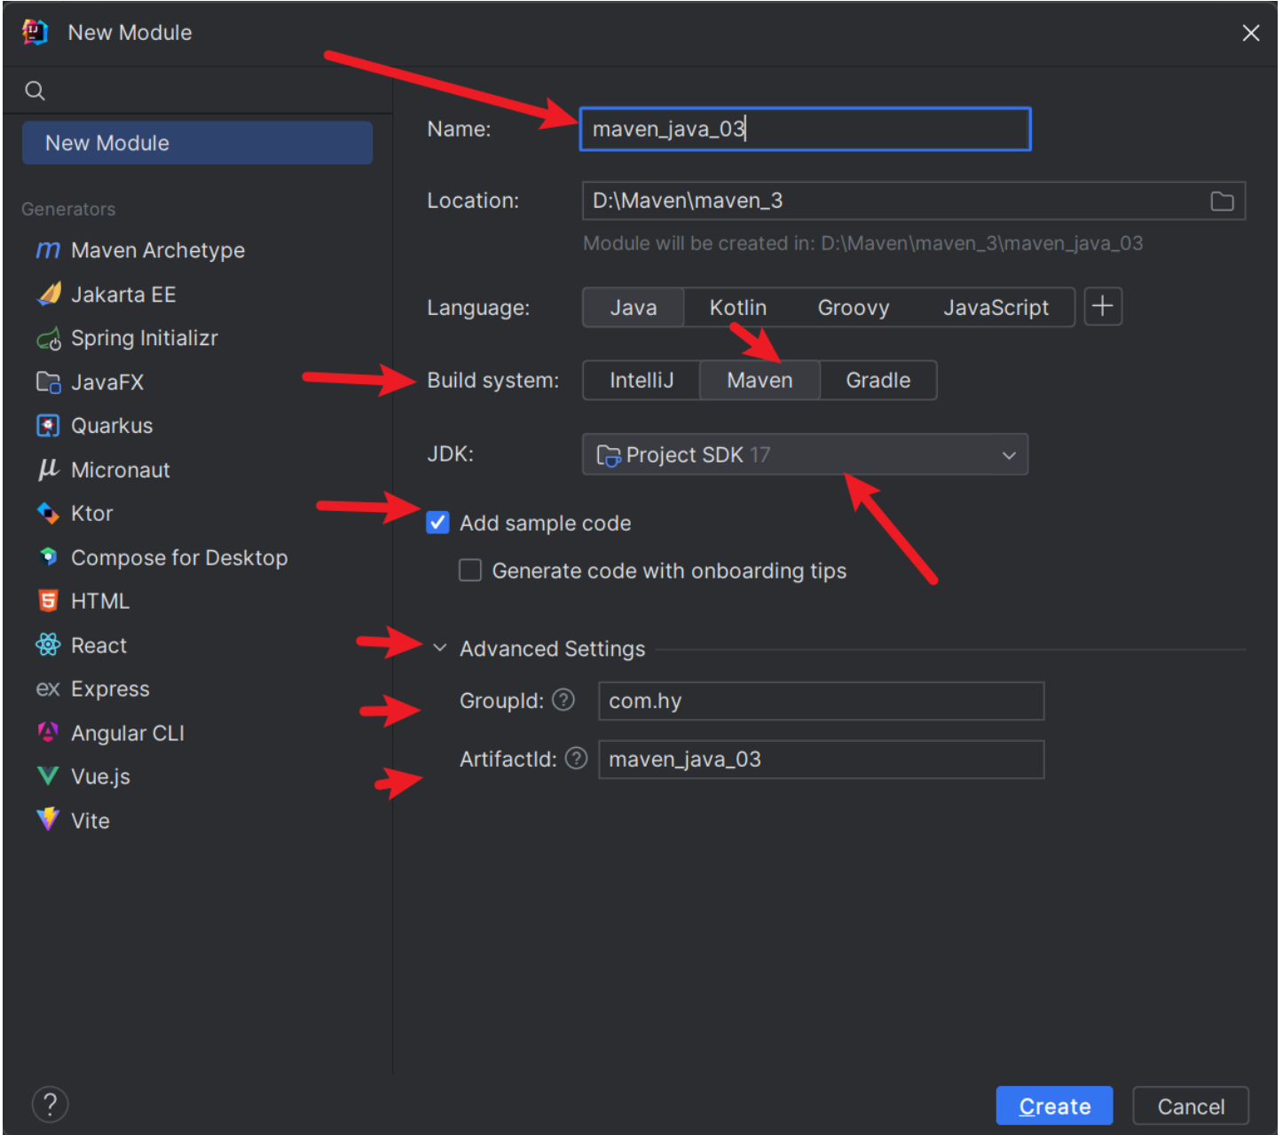The width and height of the screenshot is (1283, 1135).
Task: Click the Quarkus generator icon
Action: [48, 426]
